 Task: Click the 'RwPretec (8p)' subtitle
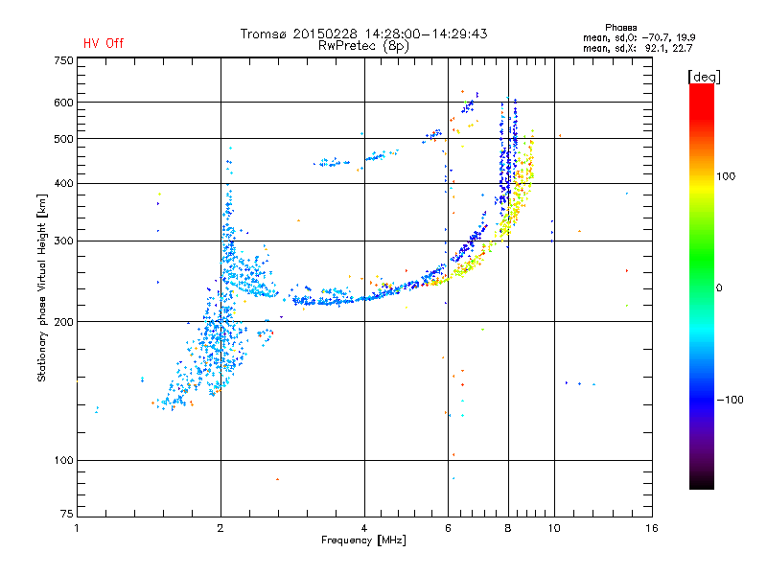[x=363, y=46]
